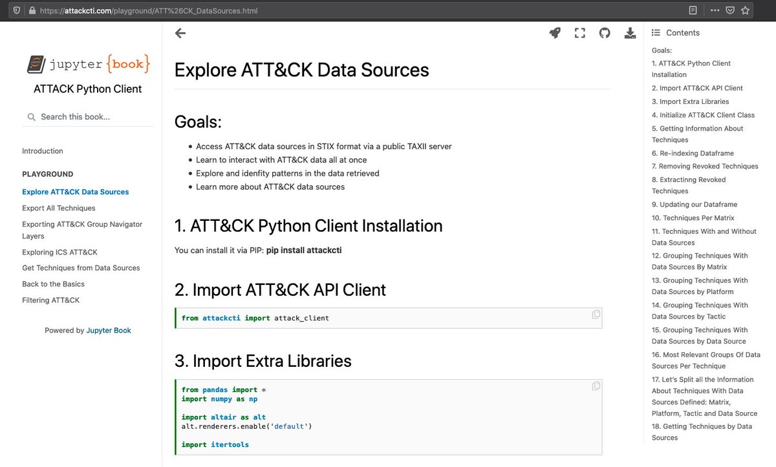Image resolution: width=776 pixels, height=467 pixels.
Task: Click the padlock site info icon
Action: pos(32,10)
